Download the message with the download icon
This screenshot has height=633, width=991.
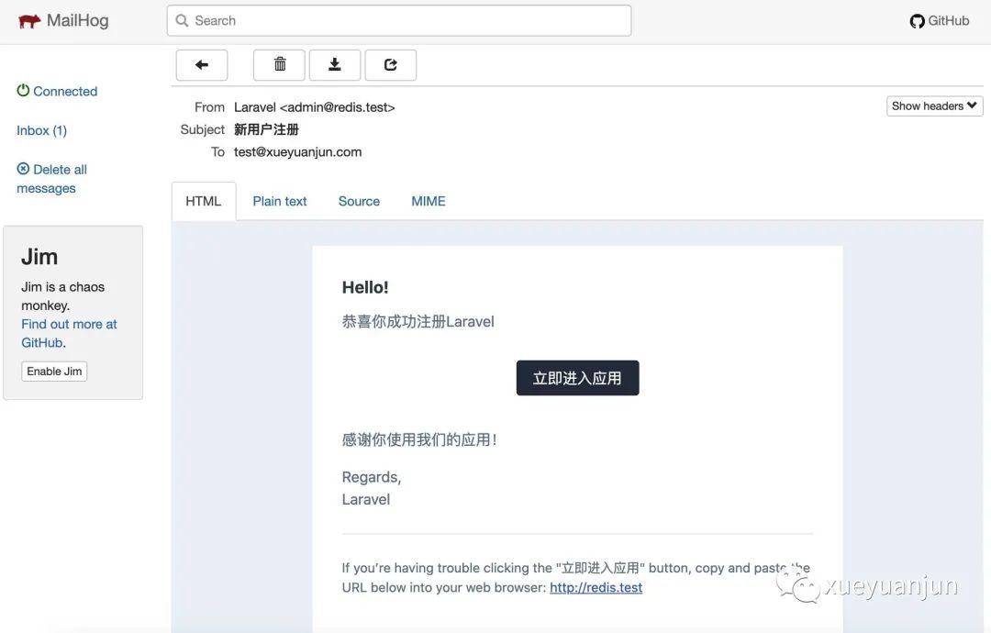[334, 64]
